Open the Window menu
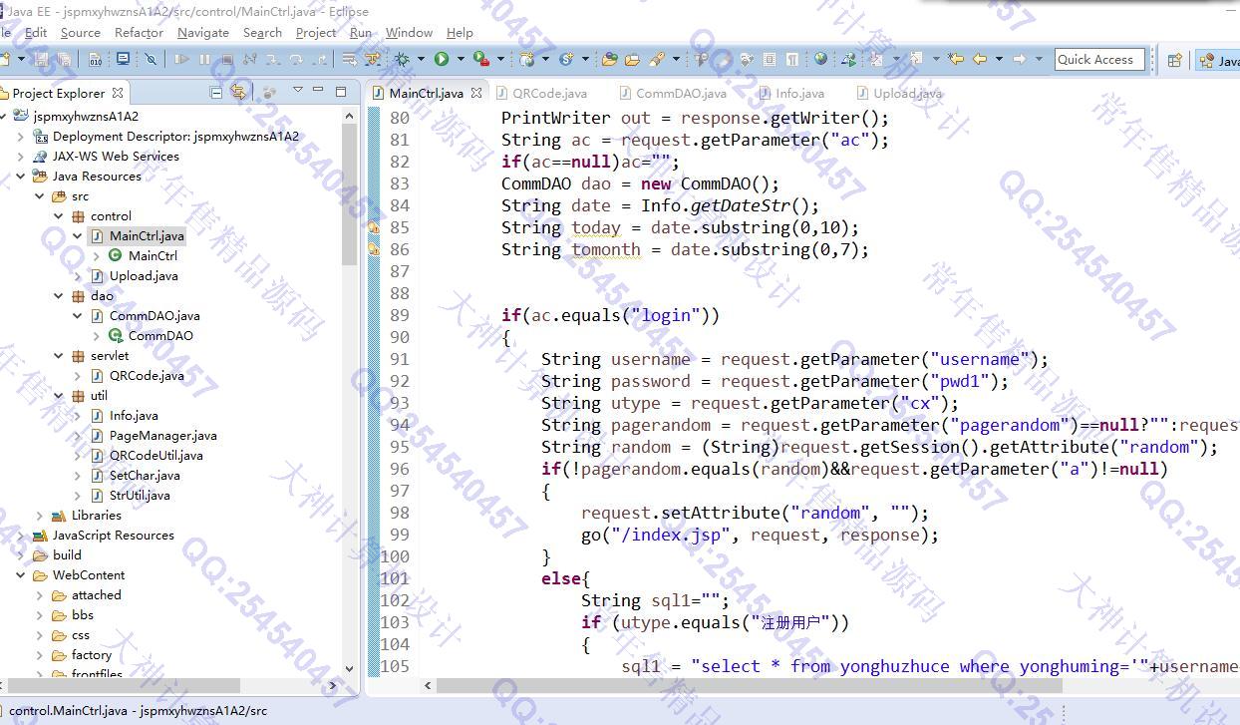 tap(409, 32)
